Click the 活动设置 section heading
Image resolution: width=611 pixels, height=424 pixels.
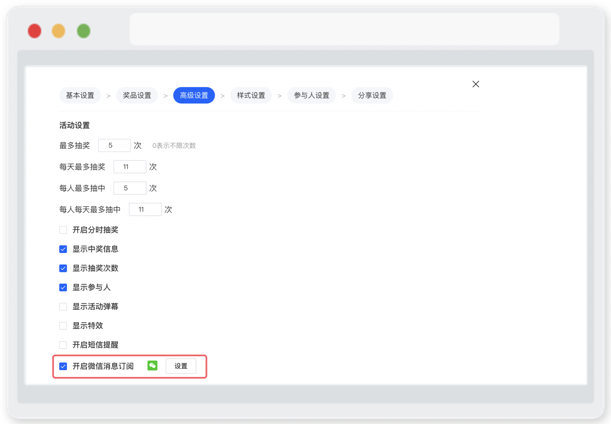click(74, 125)
